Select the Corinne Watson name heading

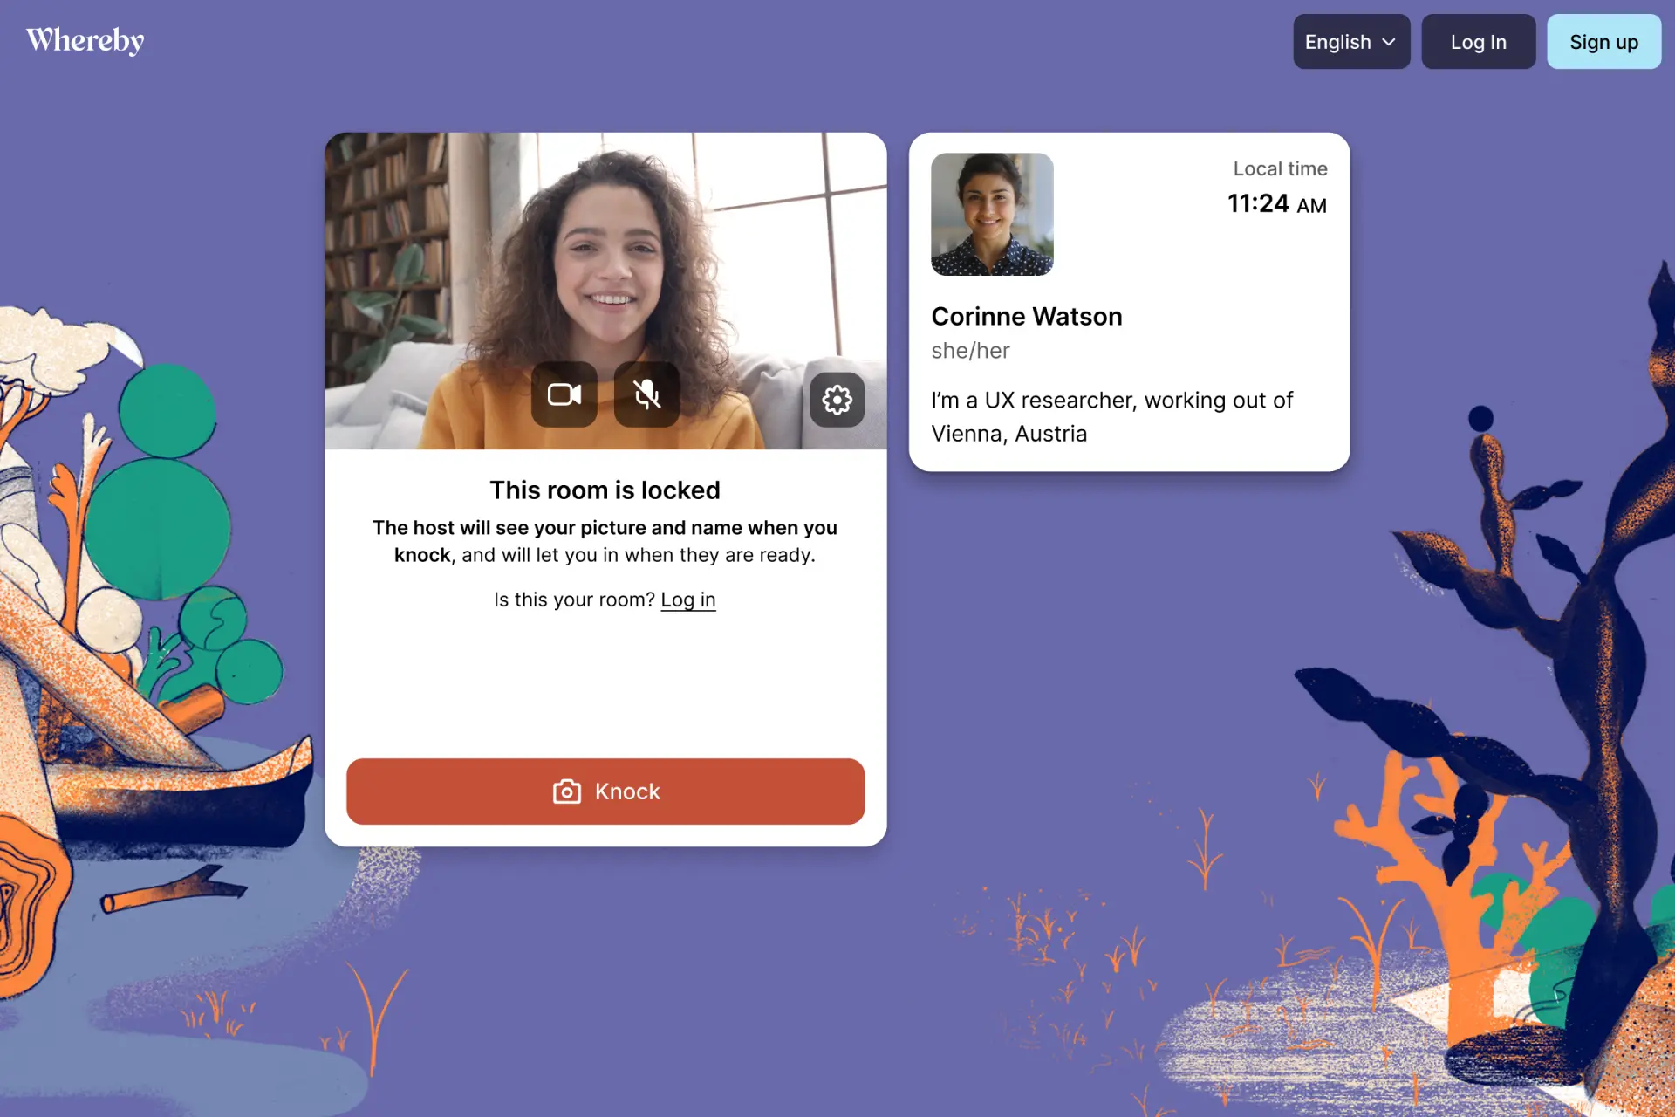click(x=1027, y=317)
